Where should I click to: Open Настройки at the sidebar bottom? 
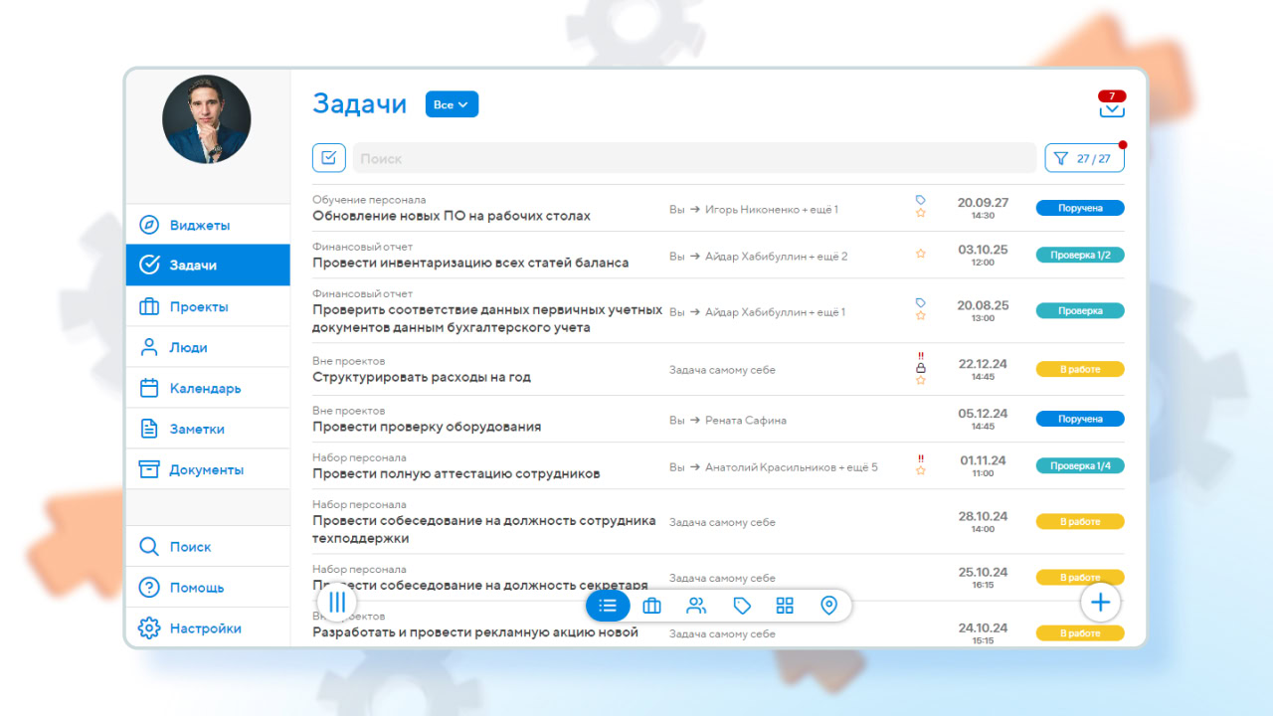point(206,627)
